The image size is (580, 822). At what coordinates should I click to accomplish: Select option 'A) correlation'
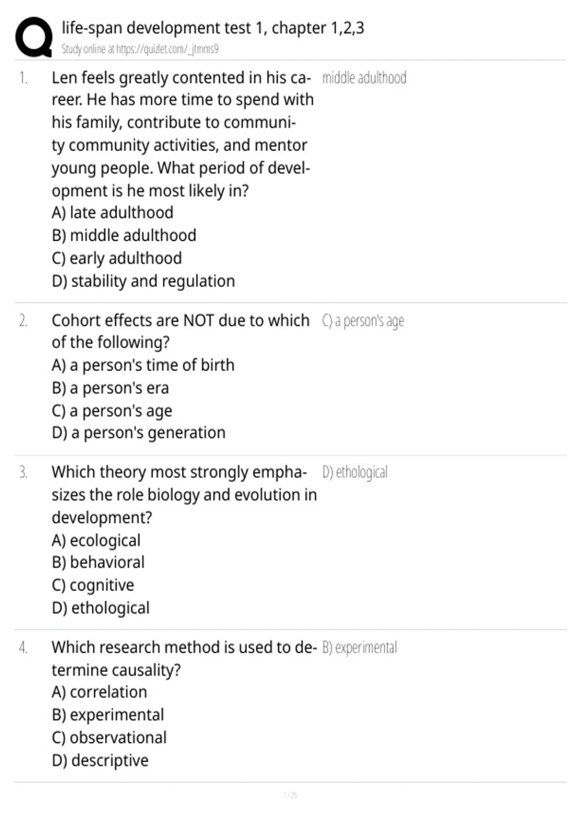point(100,692)
